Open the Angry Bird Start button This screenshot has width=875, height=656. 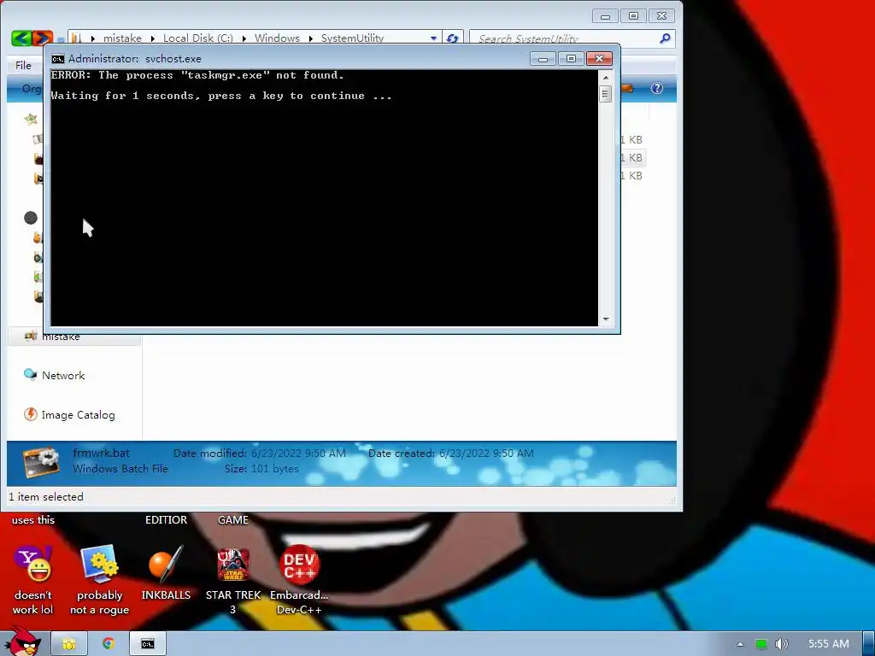pyautogui.click(x=22, y=642)
